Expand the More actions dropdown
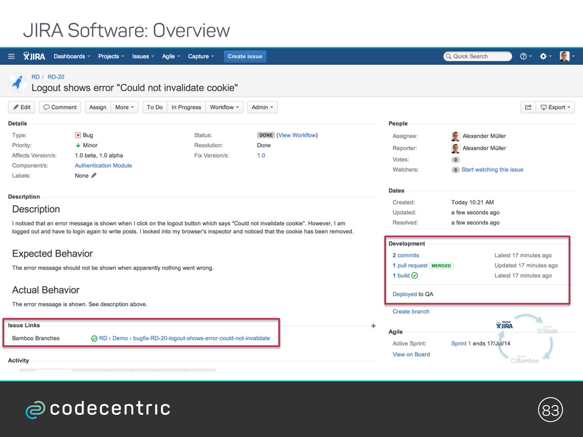The image size is (583, 437). (x=125, y=108)
